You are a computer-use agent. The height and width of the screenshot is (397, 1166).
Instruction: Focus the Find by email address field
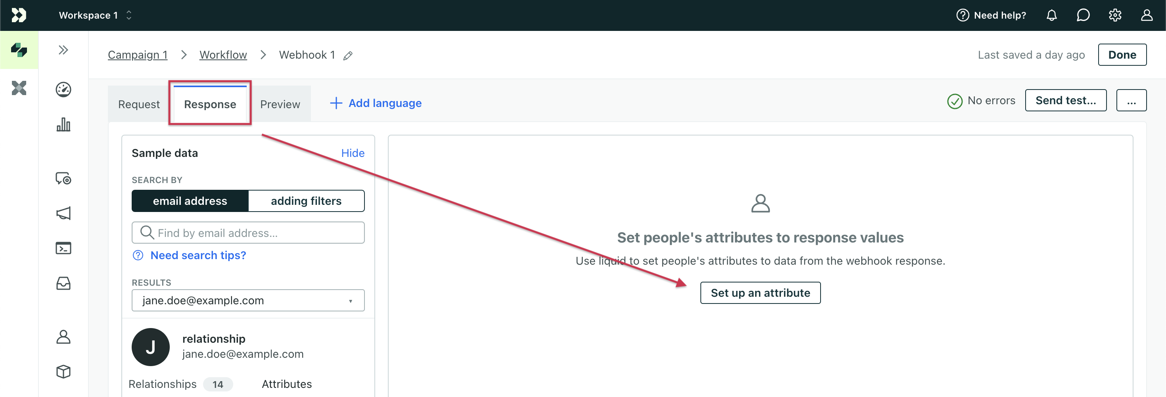248,233
